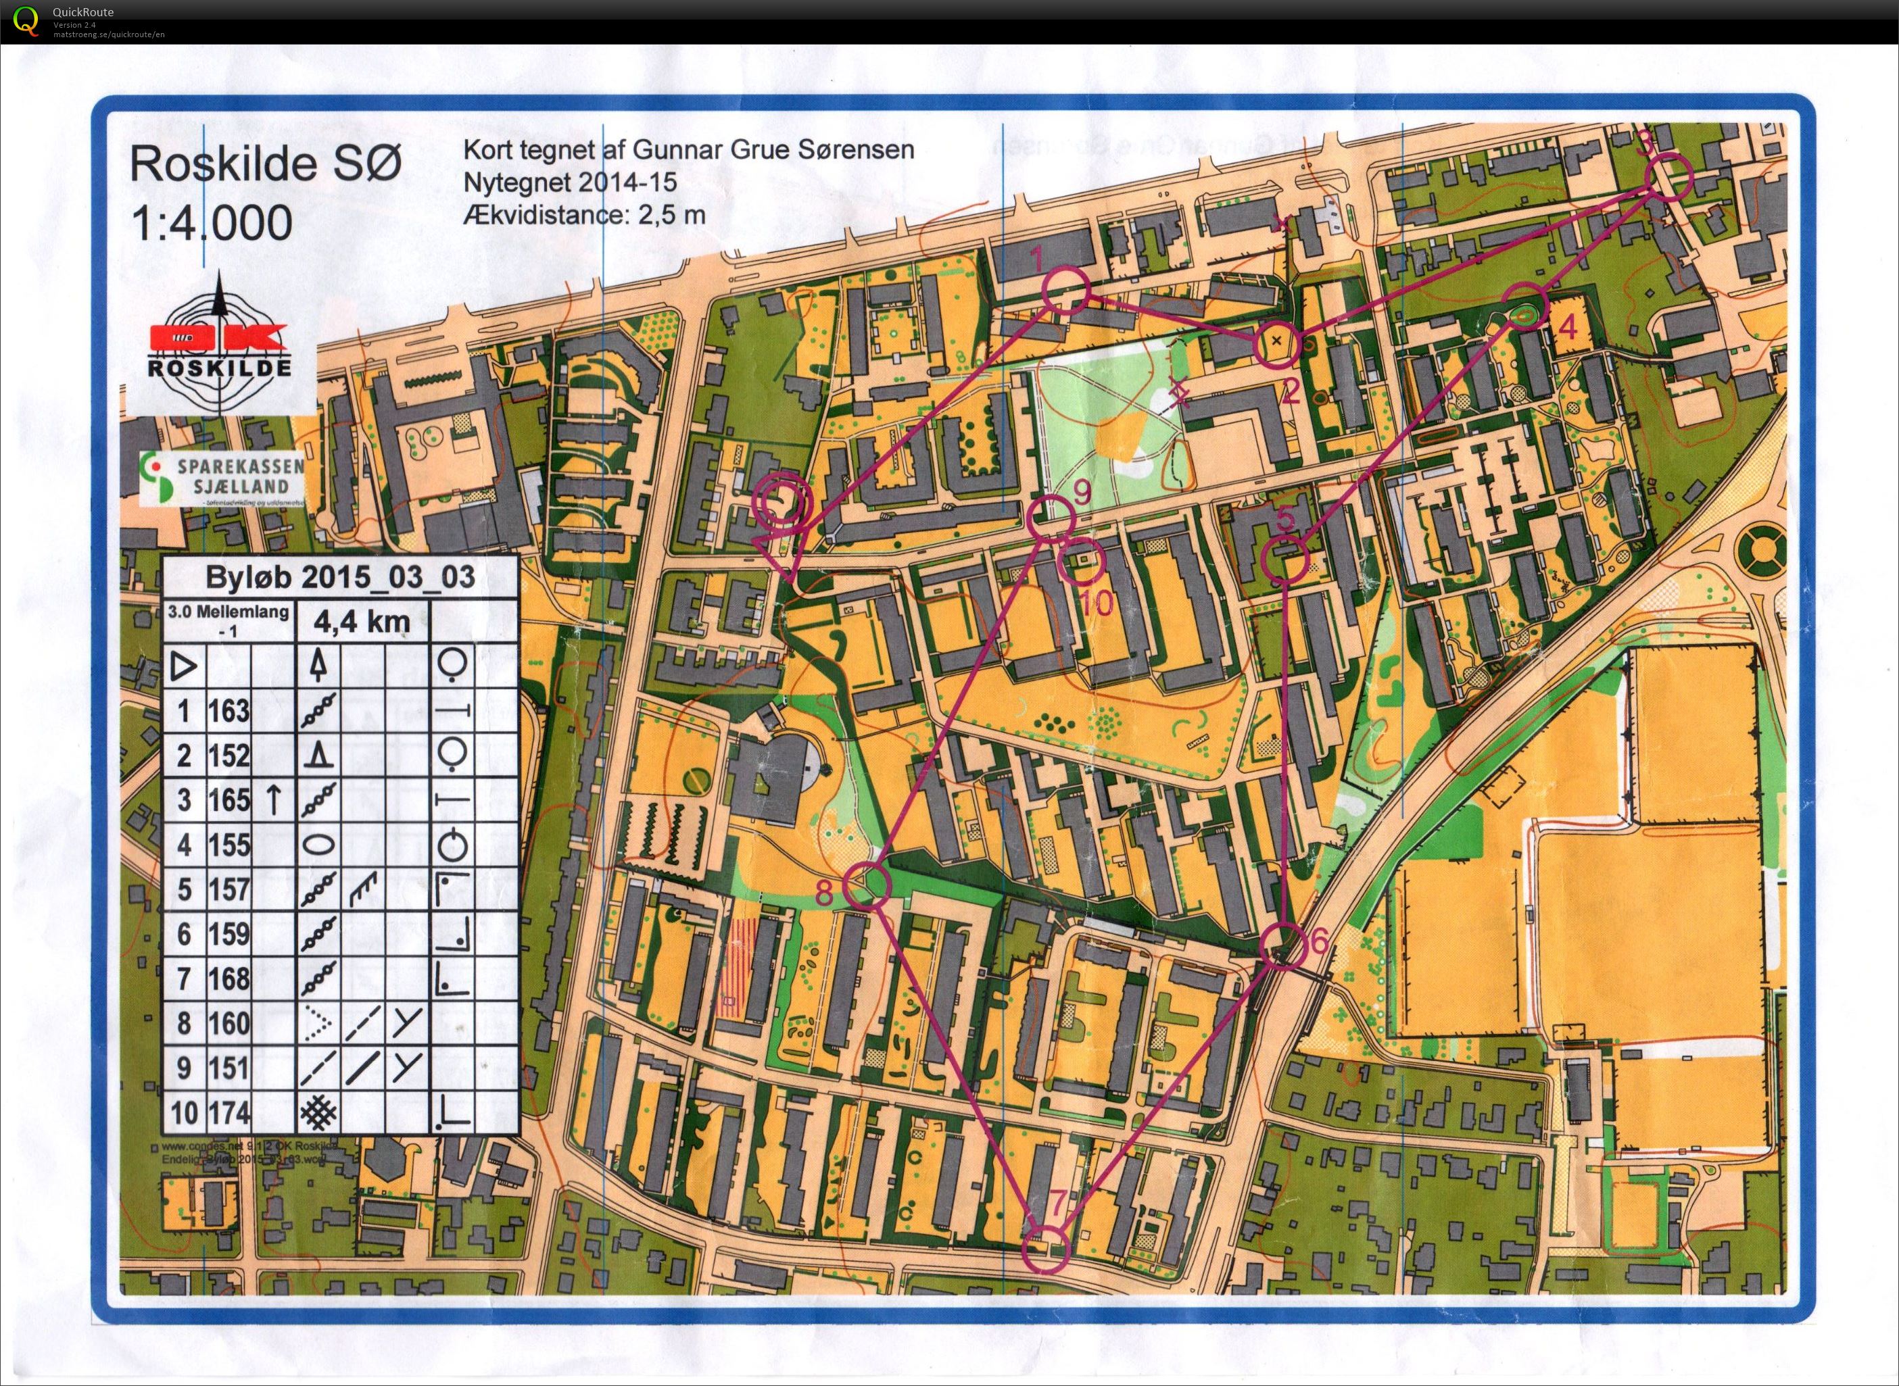Select control circle 10 on the map
This screenshot has width=1899, height=1386.
[1082, 560]
